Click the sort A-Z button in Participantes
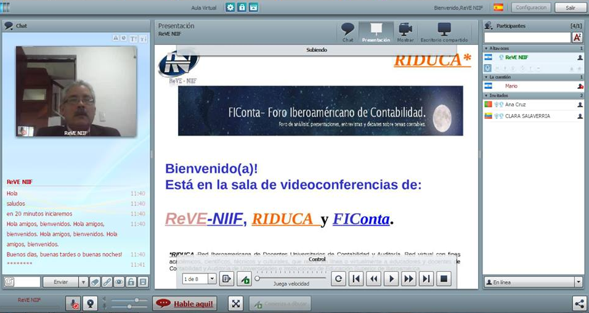Viewport: 589px width, 313px height. coord(577,37)
